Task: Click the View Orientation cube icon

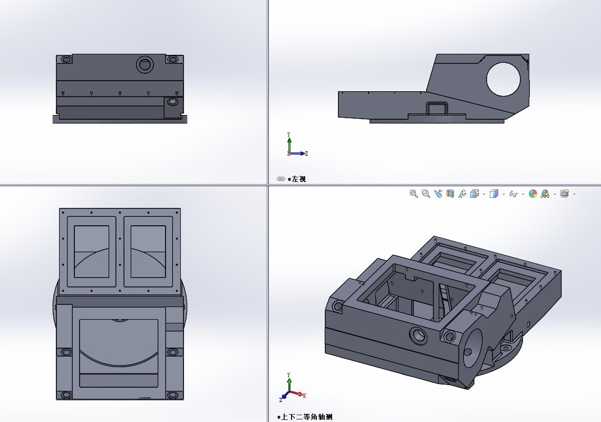Action: point(474,194)
